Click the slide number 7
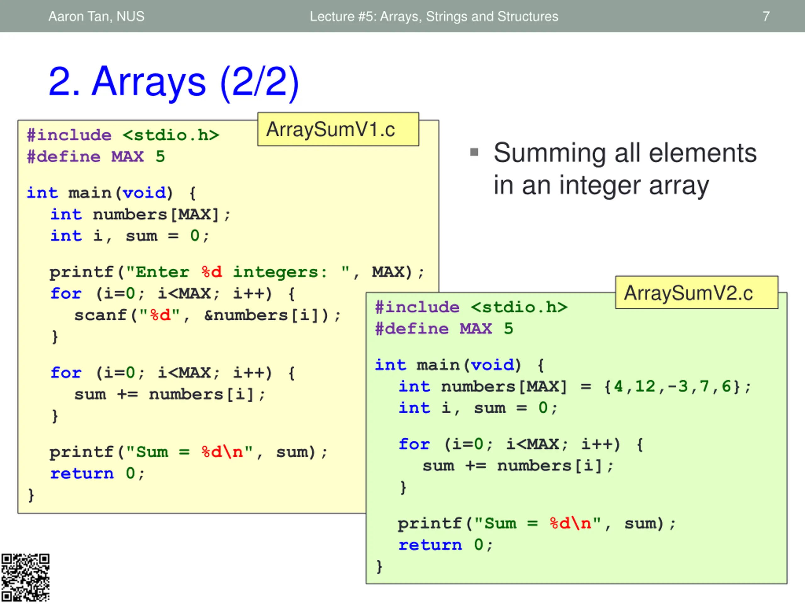 [x=766, y=16]
